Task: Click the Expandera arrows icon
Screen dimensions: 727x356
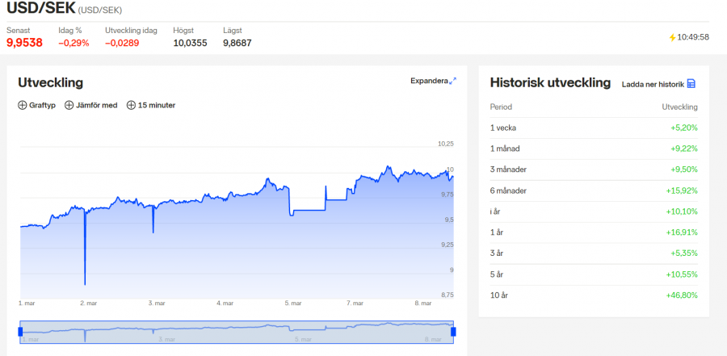Action: [453, 81]
